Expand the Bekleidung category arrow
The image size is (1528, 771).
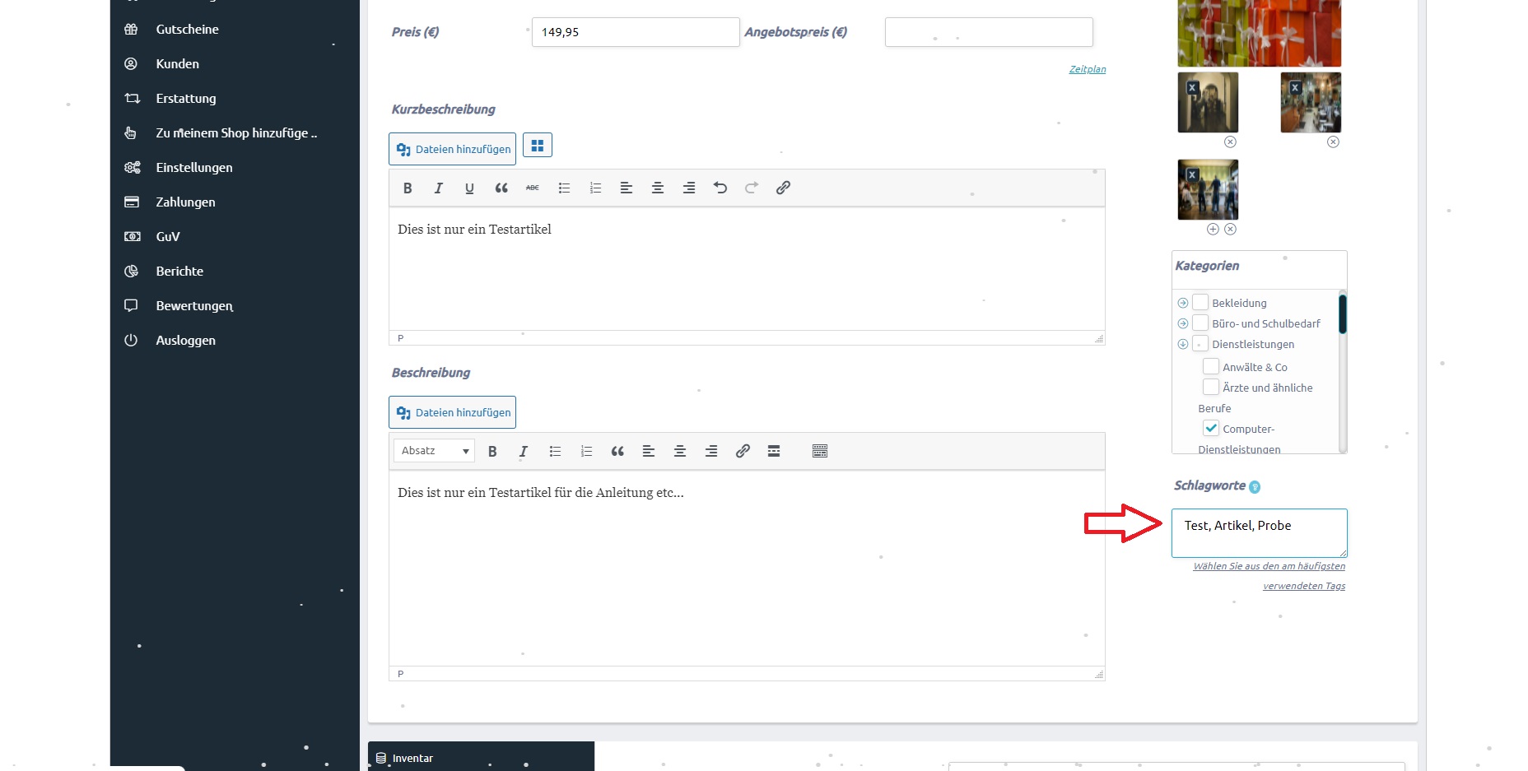click(1183, 303)
